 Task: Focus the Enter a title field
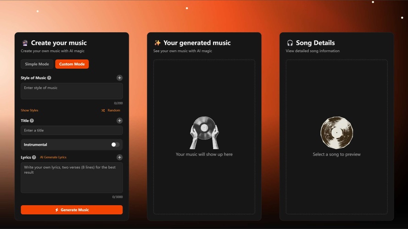(x=72, y=131)
